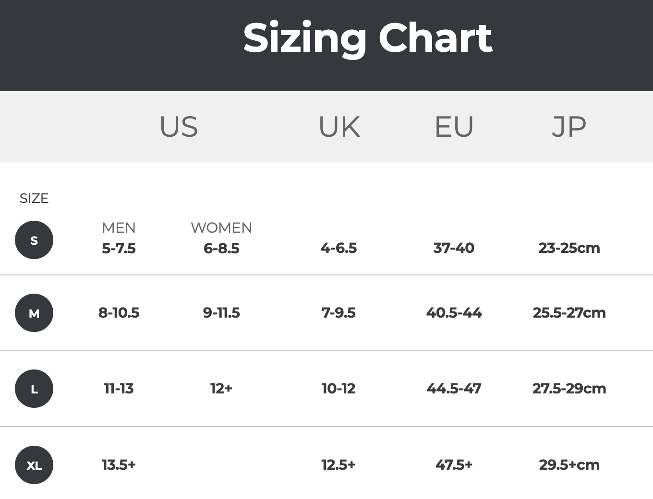This screenshot has height=499, width=653.
Task: Click the M size circle badge
Action: (34, 313)
